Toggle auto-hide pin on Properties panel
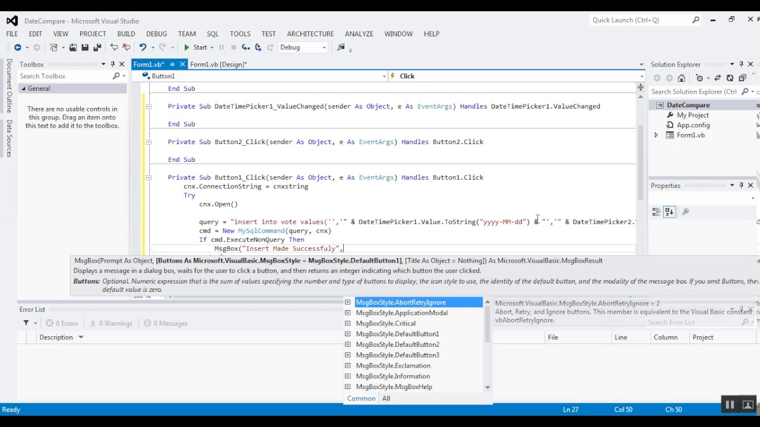 741,186
